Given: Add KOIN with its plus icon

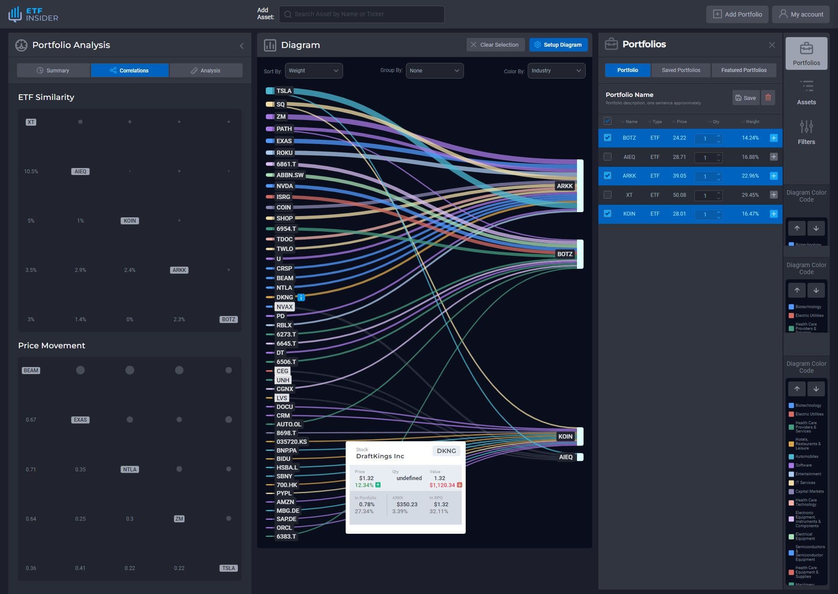Looking at the screenshot, I should click(773, 214).
